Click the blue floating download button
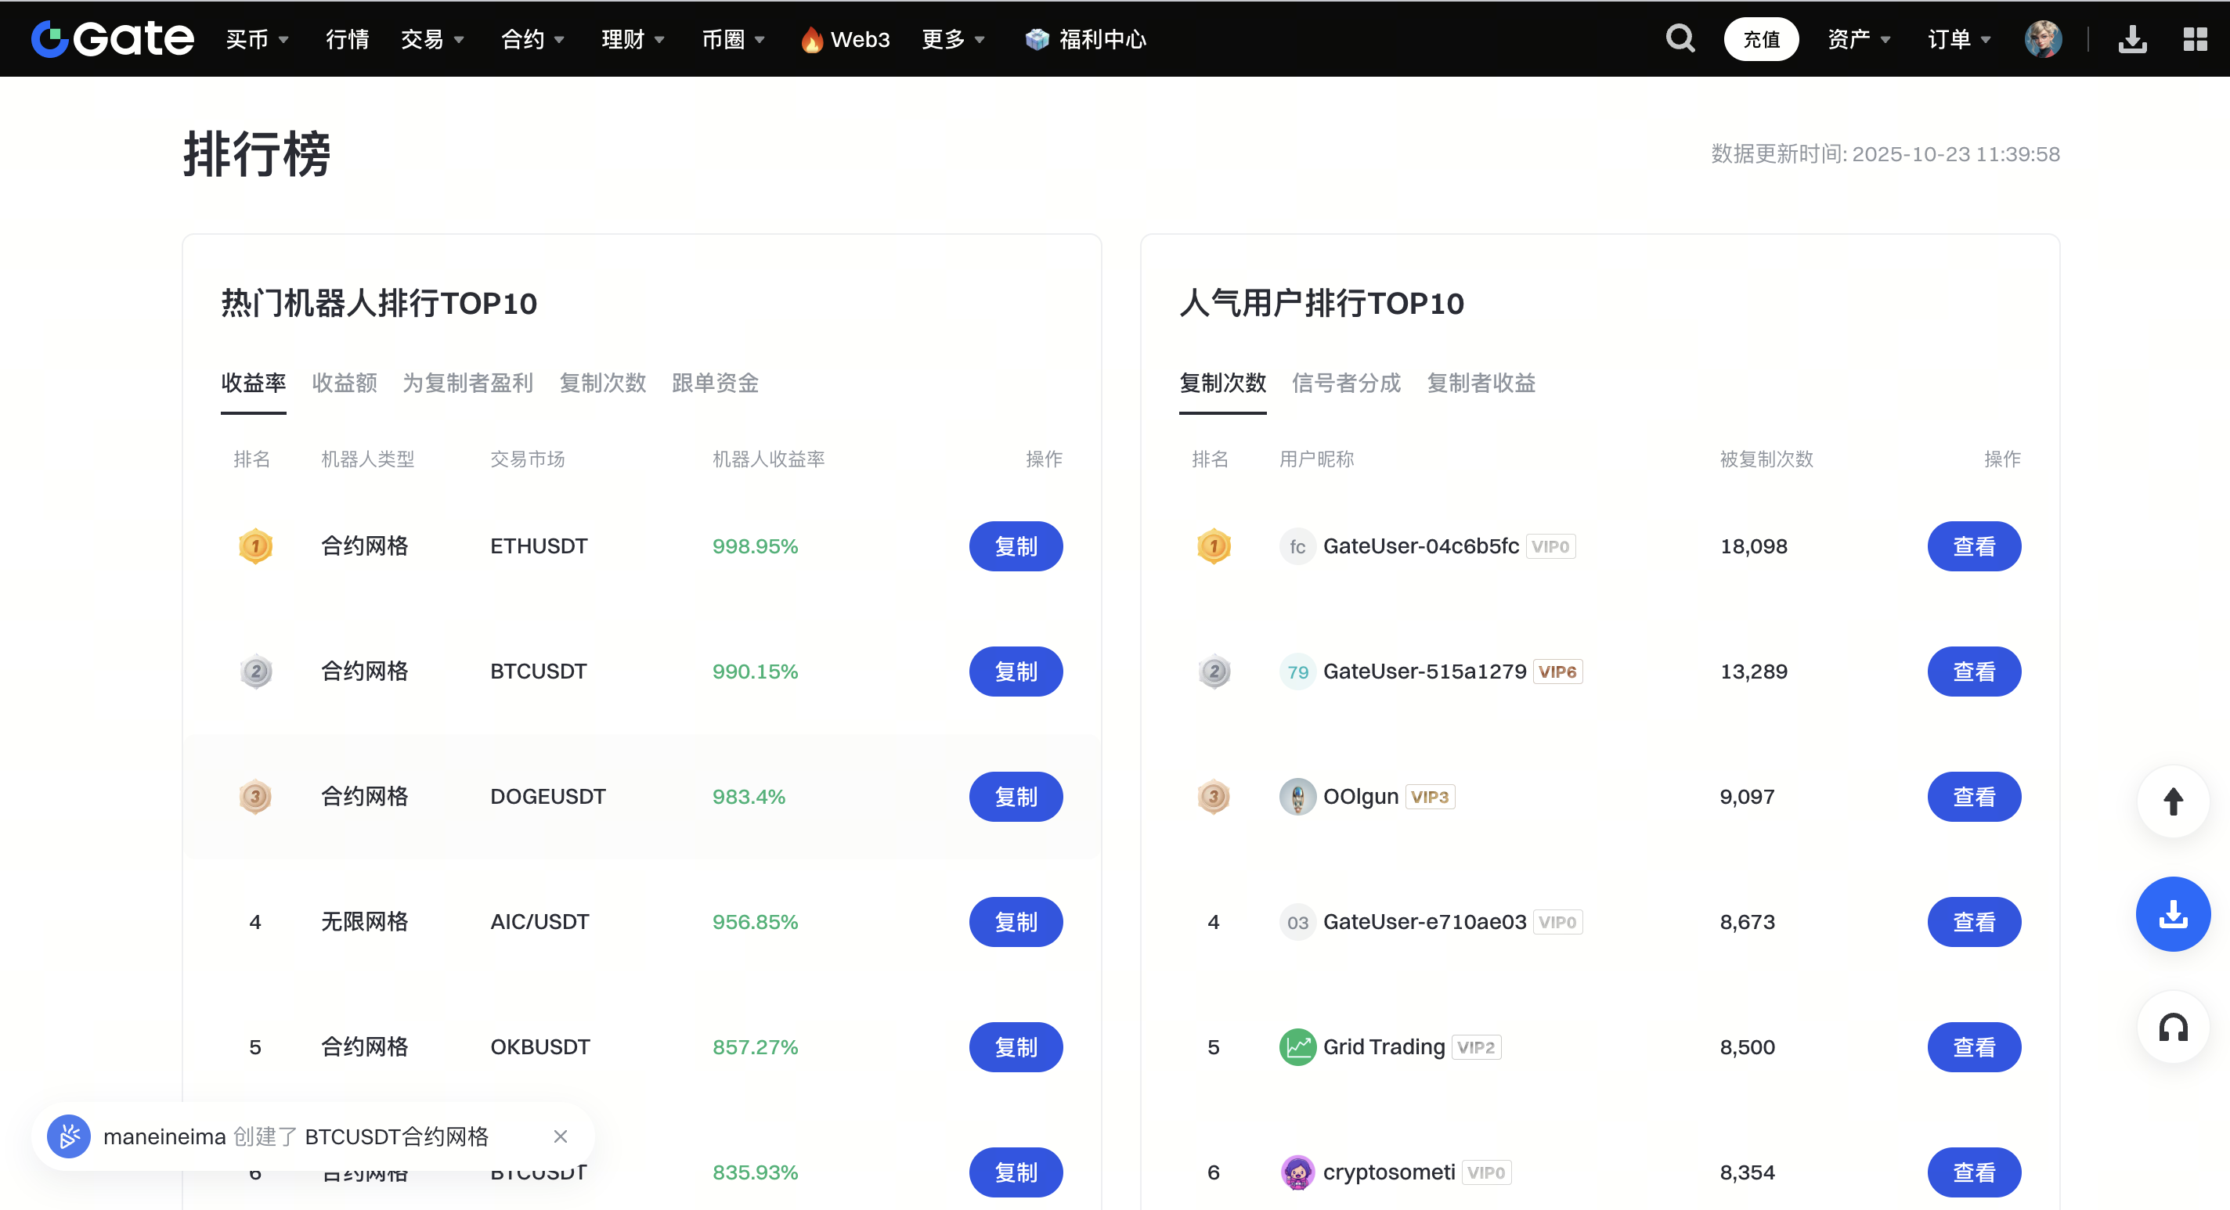The height and width of the screenshot is (1210, 2230). coord(2172,913)
